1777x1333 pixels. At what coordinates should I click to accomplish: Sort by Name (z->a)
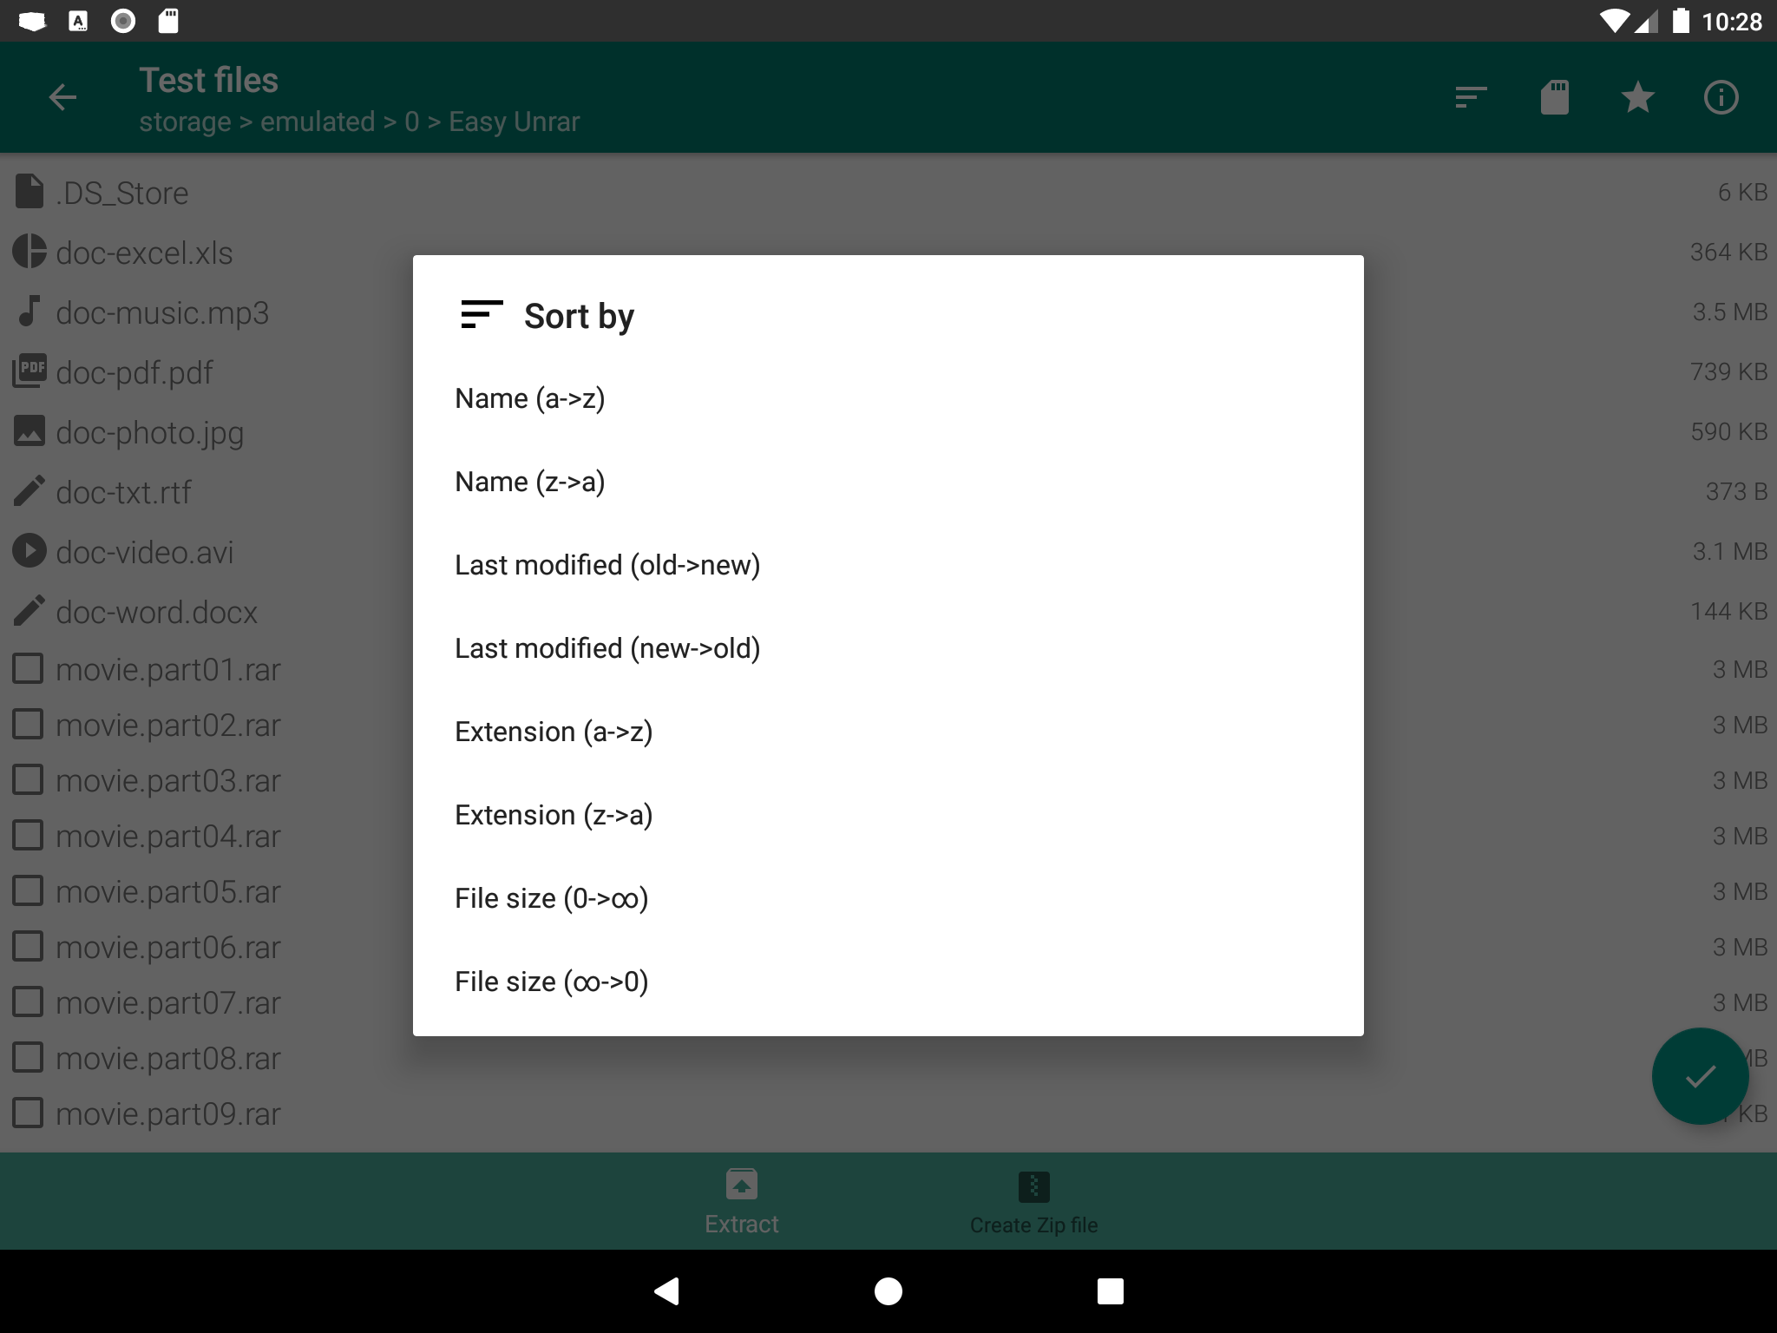point(888,482)
